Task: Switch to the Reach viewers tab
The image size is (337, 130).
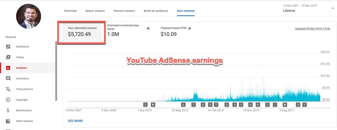Action: (x=95, y=11)
